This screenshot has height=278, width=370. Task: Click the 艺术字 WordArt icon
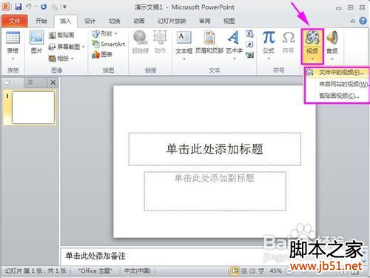[x=233, y=38]
